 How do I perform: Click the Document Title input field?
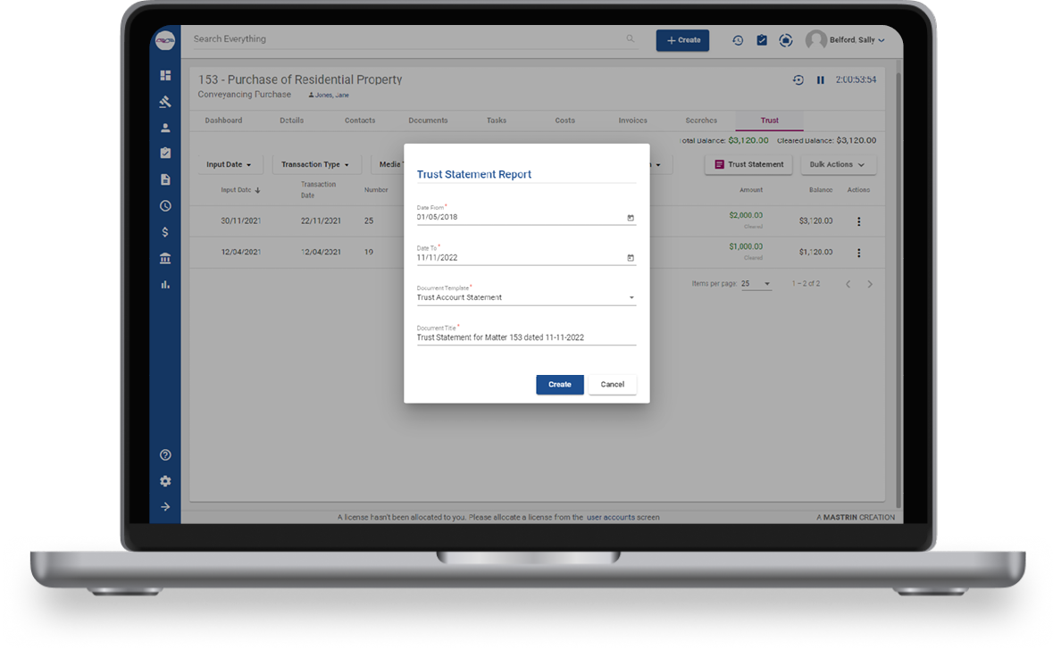[x=525, y=338]
